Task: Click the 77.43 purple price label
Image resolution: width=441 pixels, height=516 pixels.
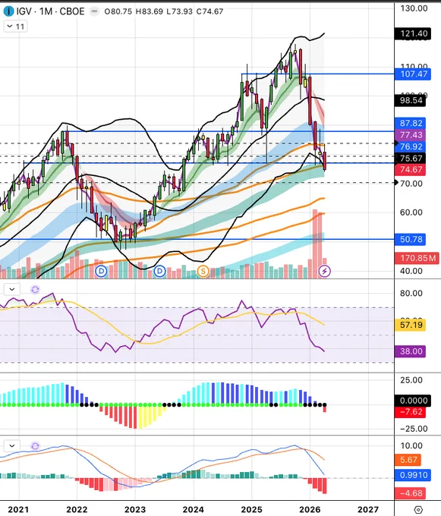Action: coord(411,135)
